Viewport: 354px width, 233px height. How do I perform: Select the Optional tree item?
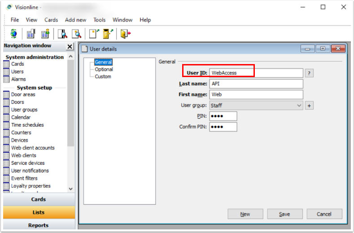pos(104,69)
